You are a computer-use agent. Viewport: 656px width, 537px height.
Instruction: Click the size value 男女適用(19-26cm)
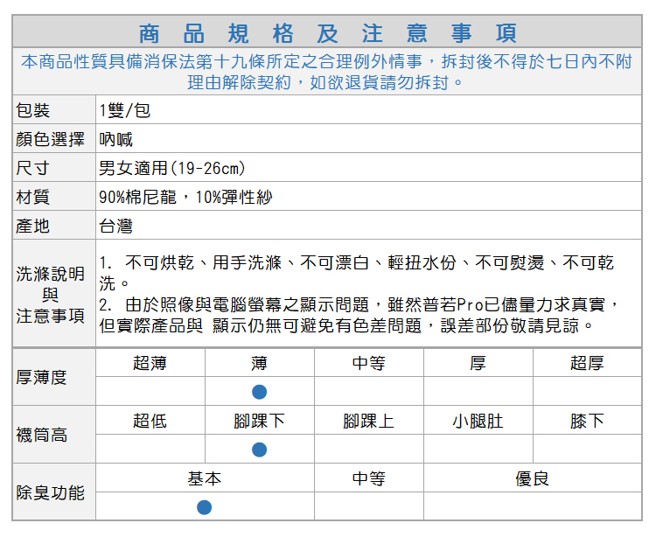tap(171, 168)
